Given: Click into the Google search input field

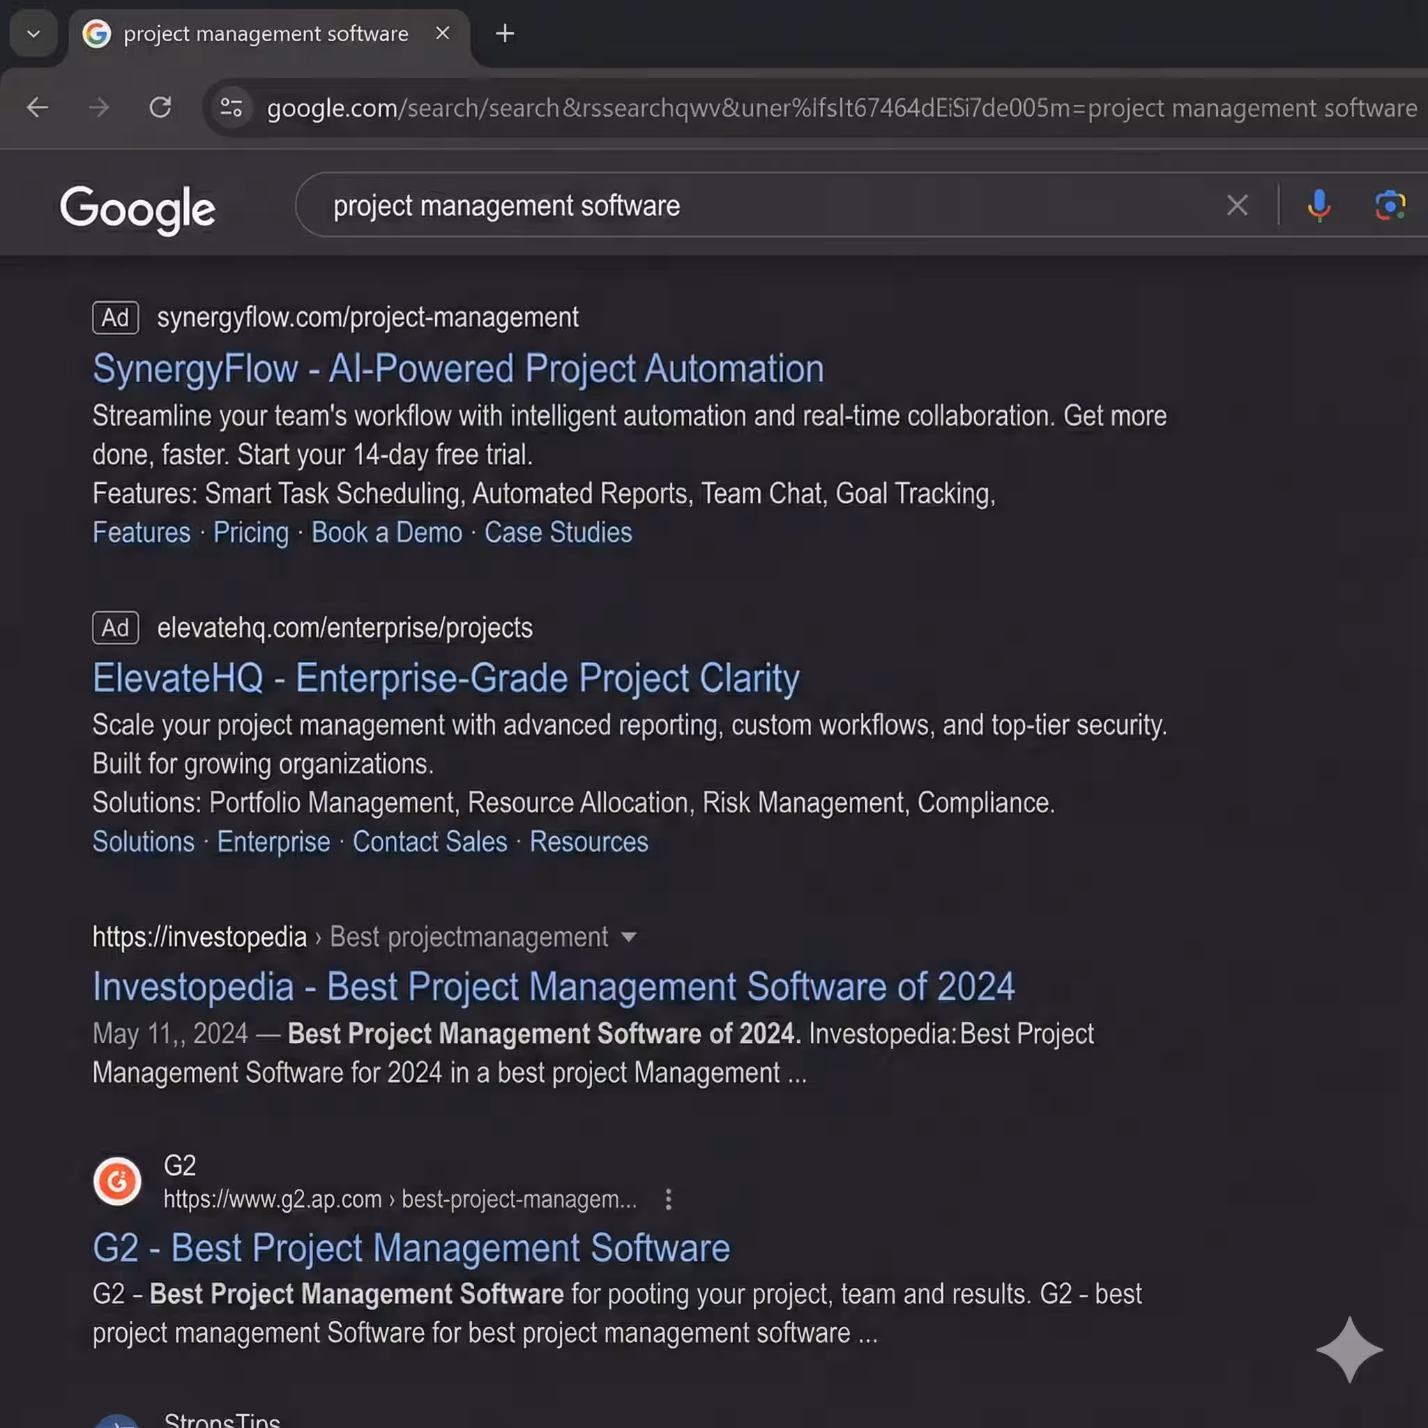Looking at the screenshot, I should click(x=739, y=206).
